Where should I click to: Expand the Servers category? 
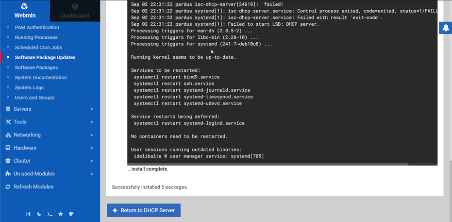point(22,109)
